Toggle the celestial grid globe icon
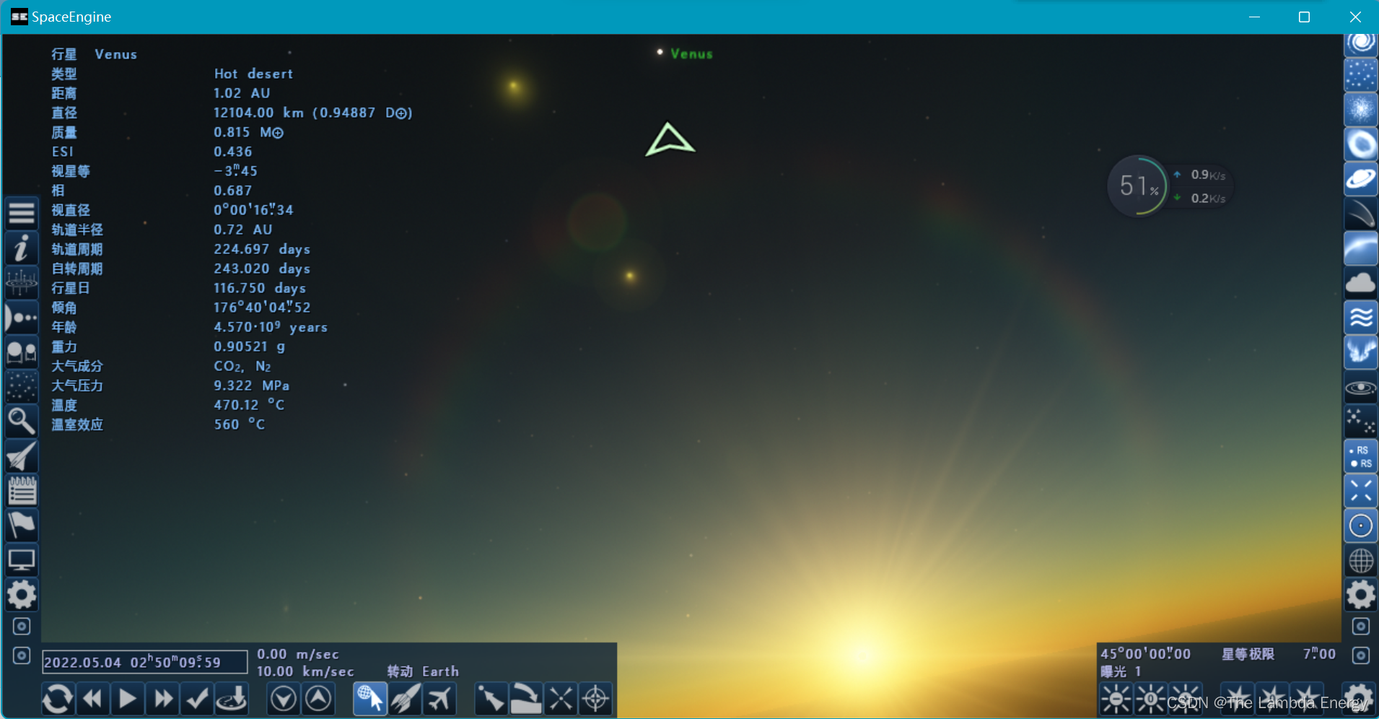 1361,560
